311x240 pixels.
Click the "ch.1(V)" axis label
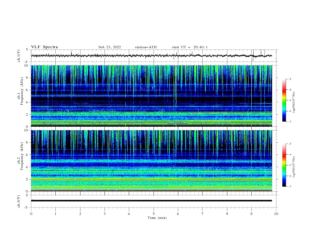[x=19, y=56]
